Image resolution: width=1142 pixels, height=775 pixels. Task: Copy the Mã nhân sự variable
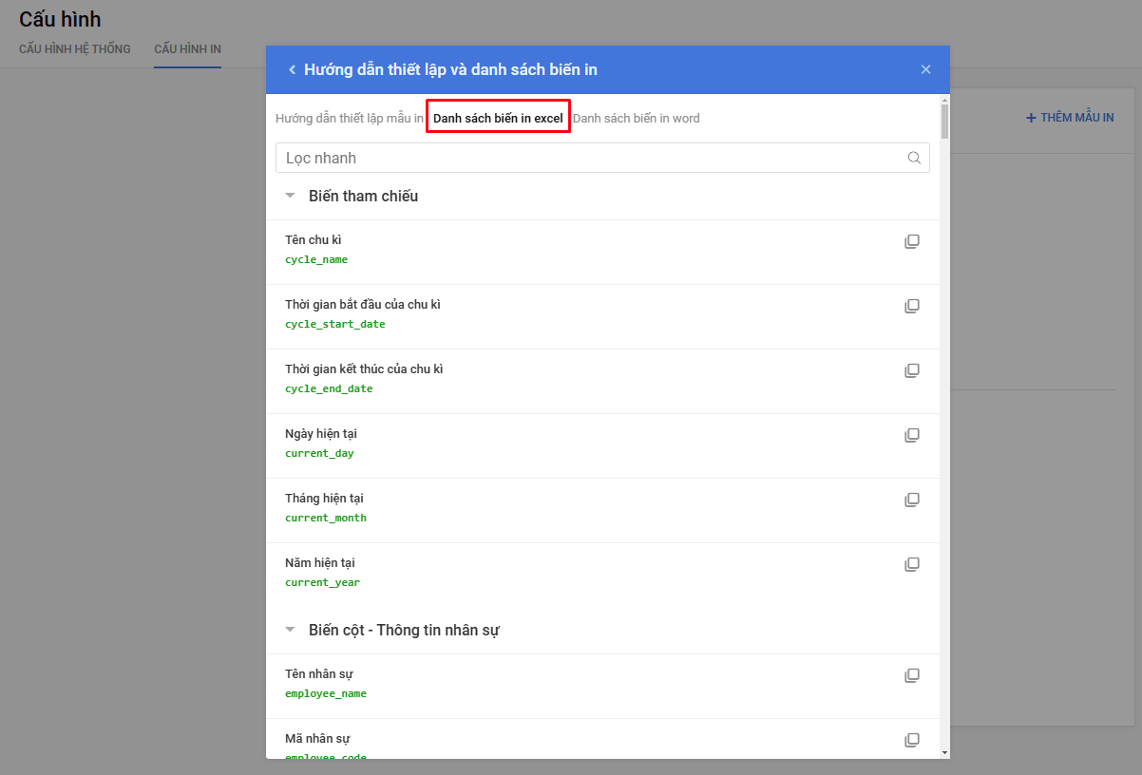coord(912,740)
